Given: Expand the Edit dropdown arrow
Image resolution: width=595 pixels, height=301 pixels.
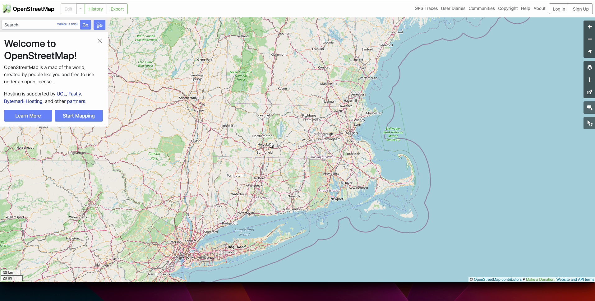Looking at the screenshot, I should click(x=81, y=9).
